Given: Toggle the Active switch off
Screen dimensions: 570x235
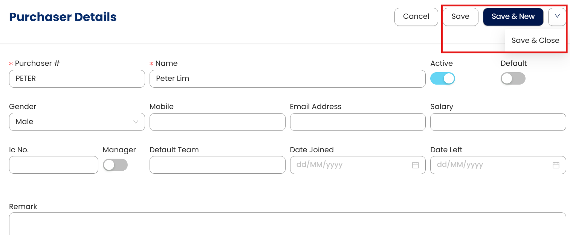Looking at the screenshot, I should coord(442,79).
